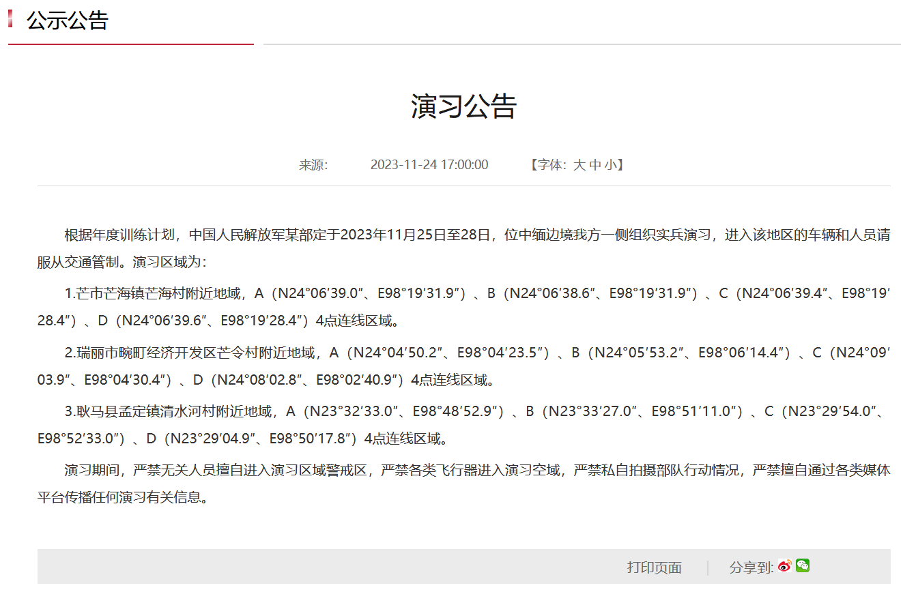This screenshot has height=592, width=903.
Task: Set font size to 大 (large)
Action: tap(579, 164)
